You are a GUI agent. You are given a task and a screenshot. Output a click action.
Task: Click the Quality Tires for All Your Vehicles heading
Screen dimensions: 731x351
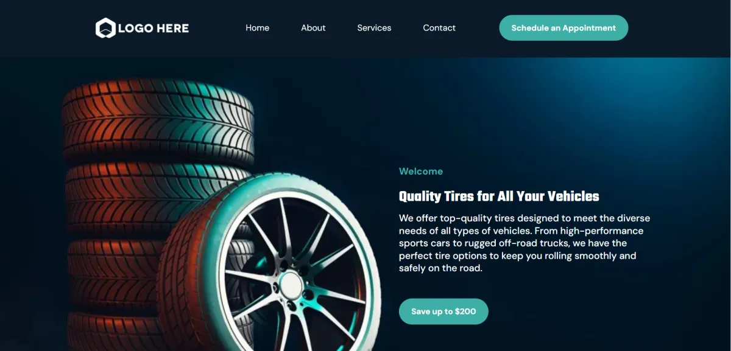499,196
